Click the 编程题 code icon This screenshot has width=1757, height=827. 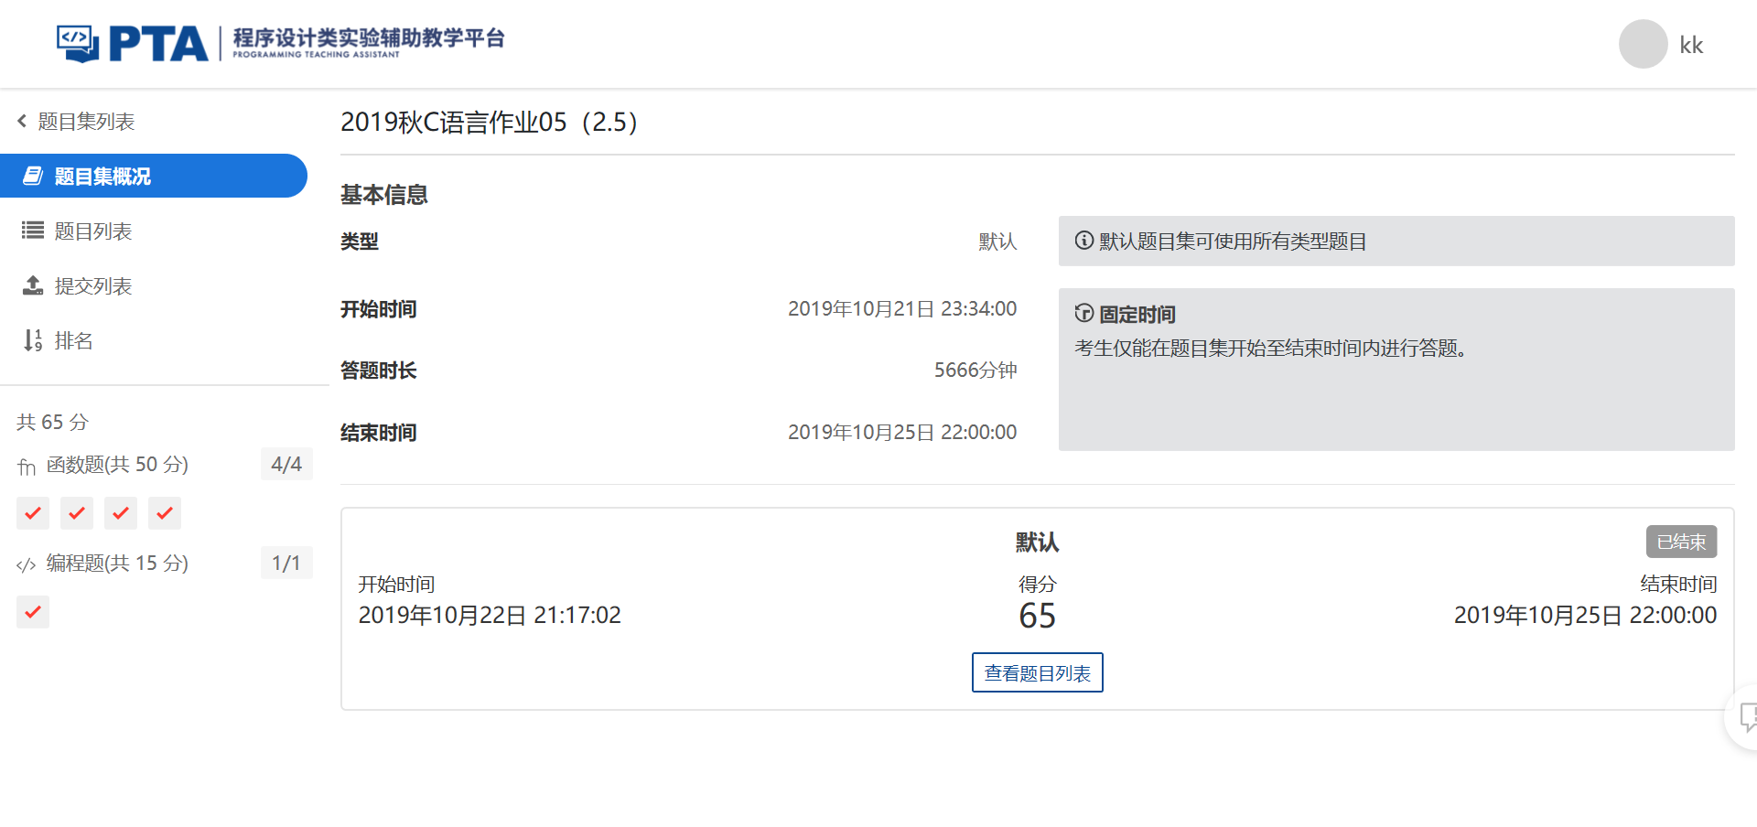coord(27,565)
